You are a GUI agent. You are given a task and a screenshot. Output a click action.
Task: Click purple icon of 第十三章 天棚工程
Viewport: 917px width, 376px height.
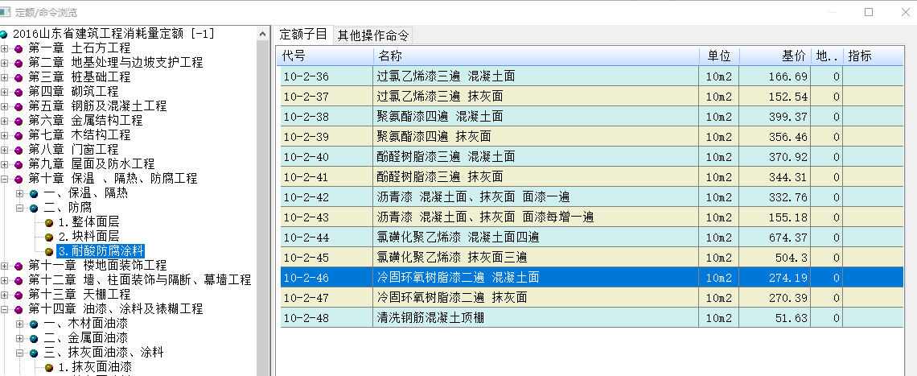[x=19, y=295]
